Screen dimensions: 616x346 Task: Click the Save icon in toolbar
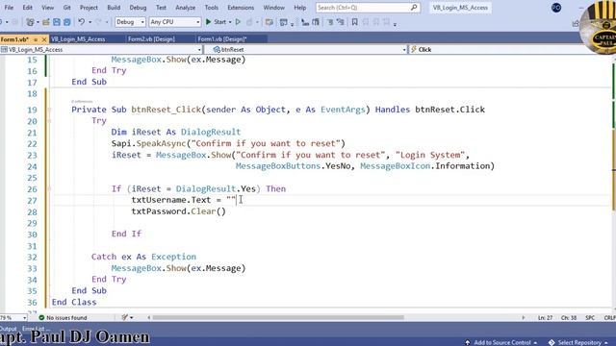(57, 22)
